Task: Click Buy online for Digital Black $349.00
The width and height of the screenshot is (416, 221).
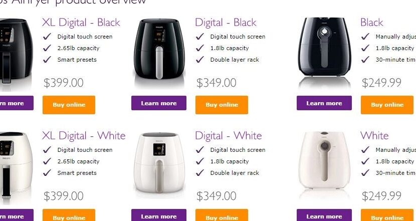Action: coord(222,105)
